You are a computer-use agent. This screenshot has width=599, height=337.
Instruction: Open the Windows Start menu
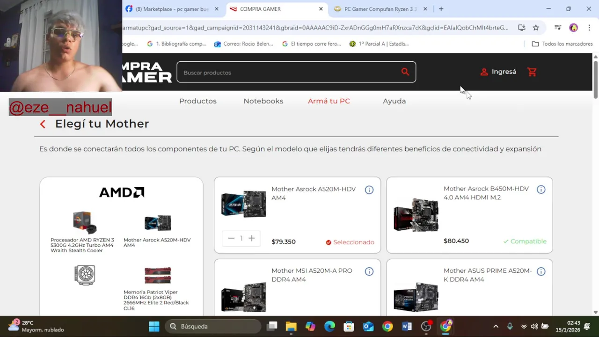[x=154, y=326]
